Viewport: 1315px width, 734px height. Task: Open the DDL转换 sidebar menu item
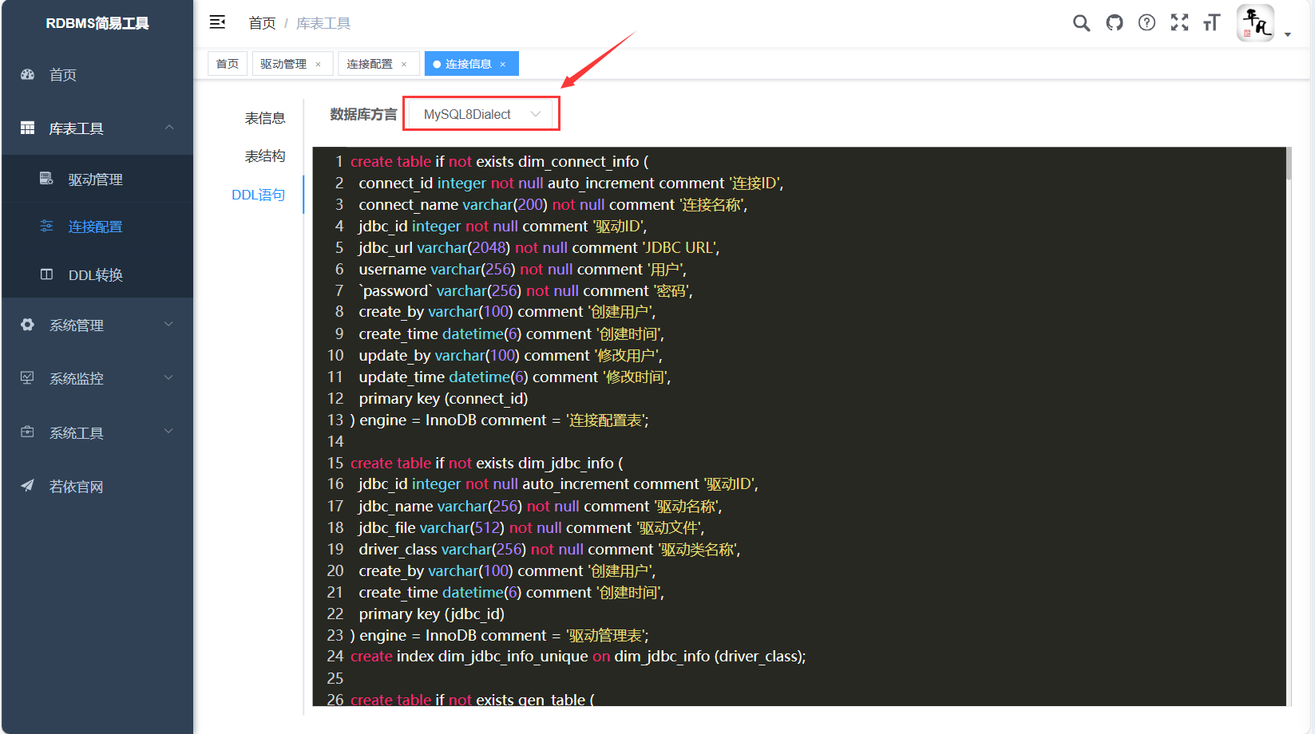[97, 274]
